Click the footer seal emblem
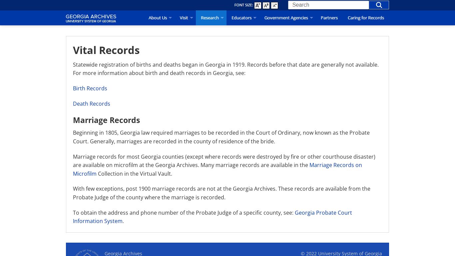Image resolution: width=455 pixels, height=256 pixels. click(87, 253)
